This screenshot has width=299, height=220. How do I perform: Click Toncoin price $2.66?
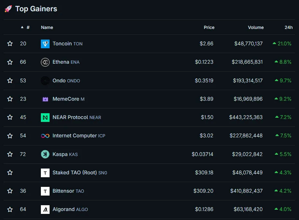click(206, 44)
